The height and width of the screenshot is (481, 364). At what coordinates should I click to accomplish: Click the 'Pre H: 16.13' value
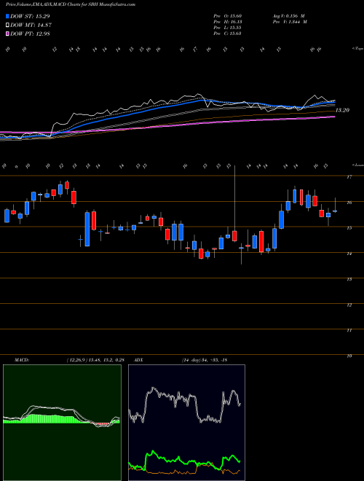coord(228,22)
